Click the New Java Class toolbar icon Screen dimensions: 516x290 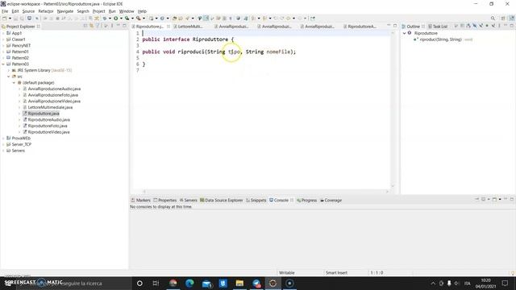pyautogui.click(x=162, y=19)
